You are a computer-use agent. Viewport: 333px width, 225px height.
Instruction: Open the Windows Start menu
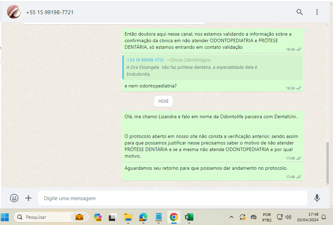pyautogui.click(x=5, y=217)
